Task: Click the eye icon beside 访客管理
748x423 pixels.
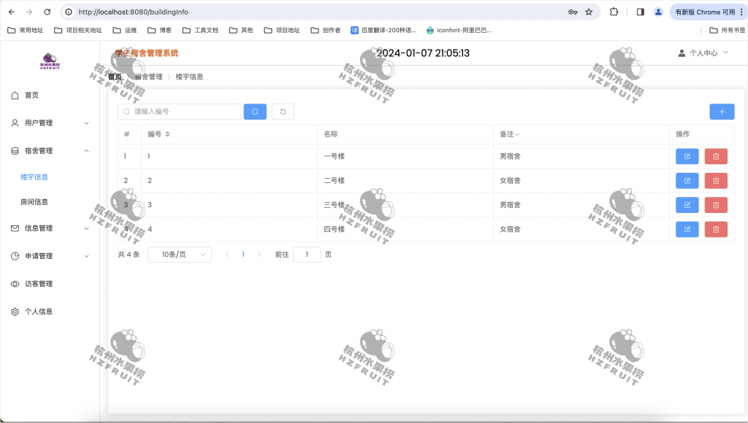Action: click(15, 284)
